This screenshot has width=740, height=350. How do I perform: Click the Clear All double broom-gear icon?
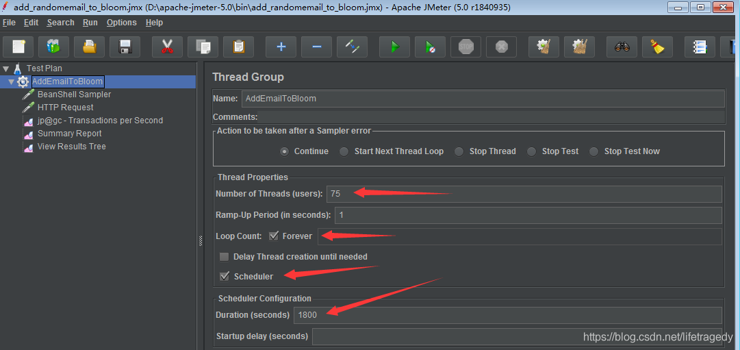click(x=580, y=47)
